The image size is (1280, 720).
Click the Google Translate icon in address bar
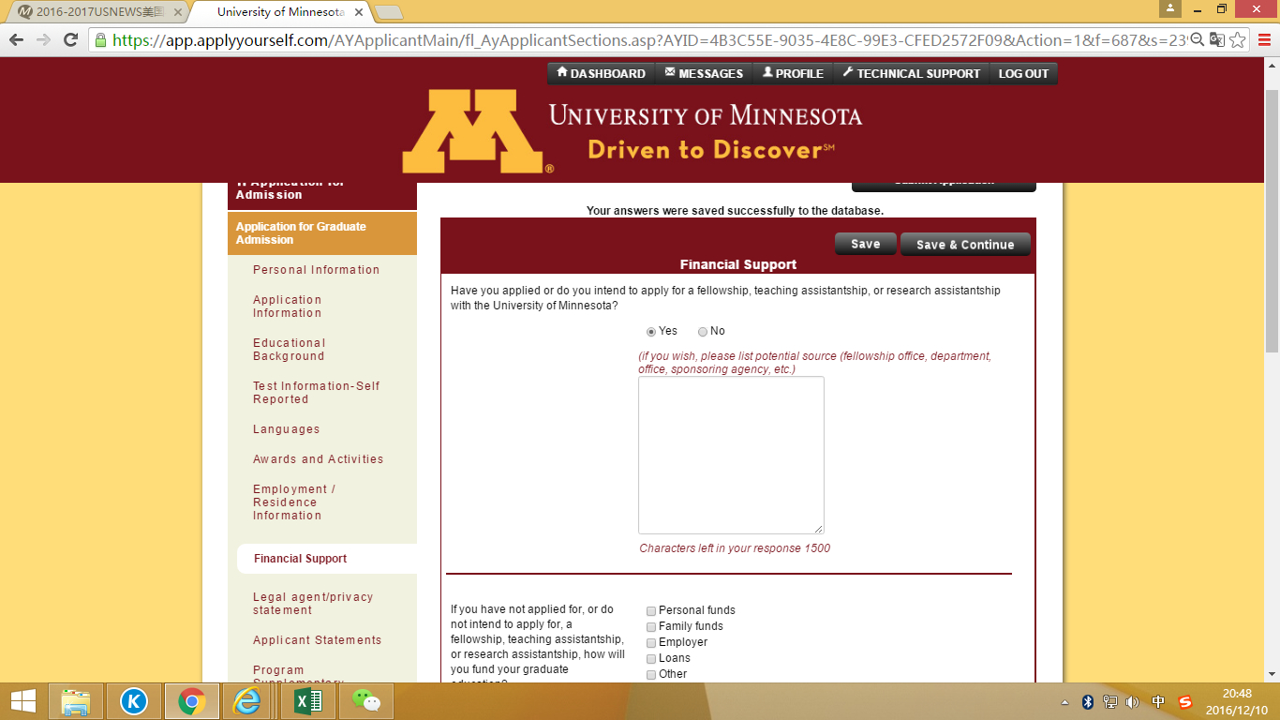pos(1216,40)
